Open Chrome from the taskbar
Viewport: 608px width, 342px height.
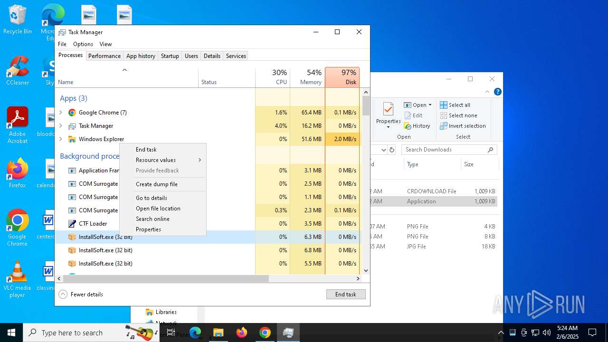[x=265, y=332]
